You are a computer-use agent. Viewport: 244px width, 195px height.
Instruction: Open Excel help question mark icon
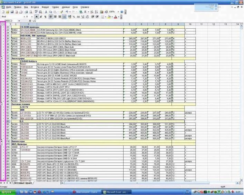pos(122,12)
